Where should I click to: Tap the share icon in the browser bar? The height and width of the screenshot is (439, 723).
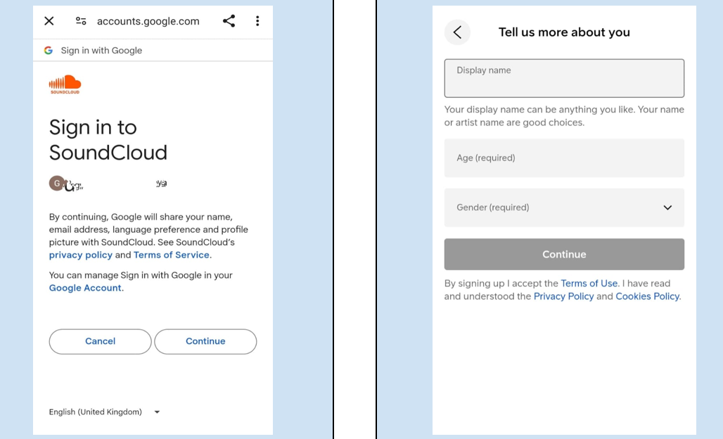[x=229, y=21]
